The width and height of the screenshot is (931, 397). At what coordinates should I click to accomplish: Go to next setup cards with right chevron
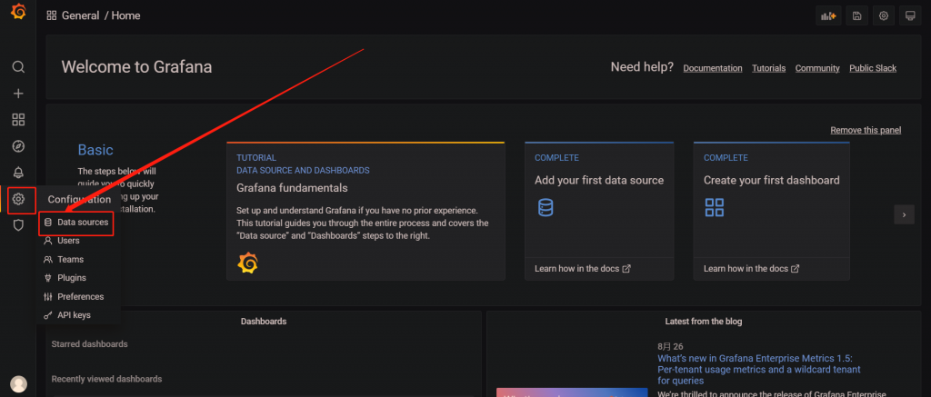[x=904, y=214]
